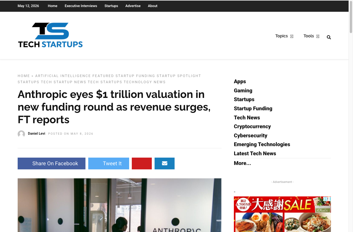353x232 pixels.
Task: Click the POSTED ON MAY 8, 2026 date
Action: click(x=71, y=134)
